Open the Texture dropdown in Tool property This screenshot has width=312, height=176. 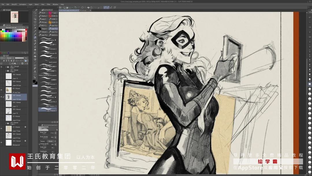[50, 141]
